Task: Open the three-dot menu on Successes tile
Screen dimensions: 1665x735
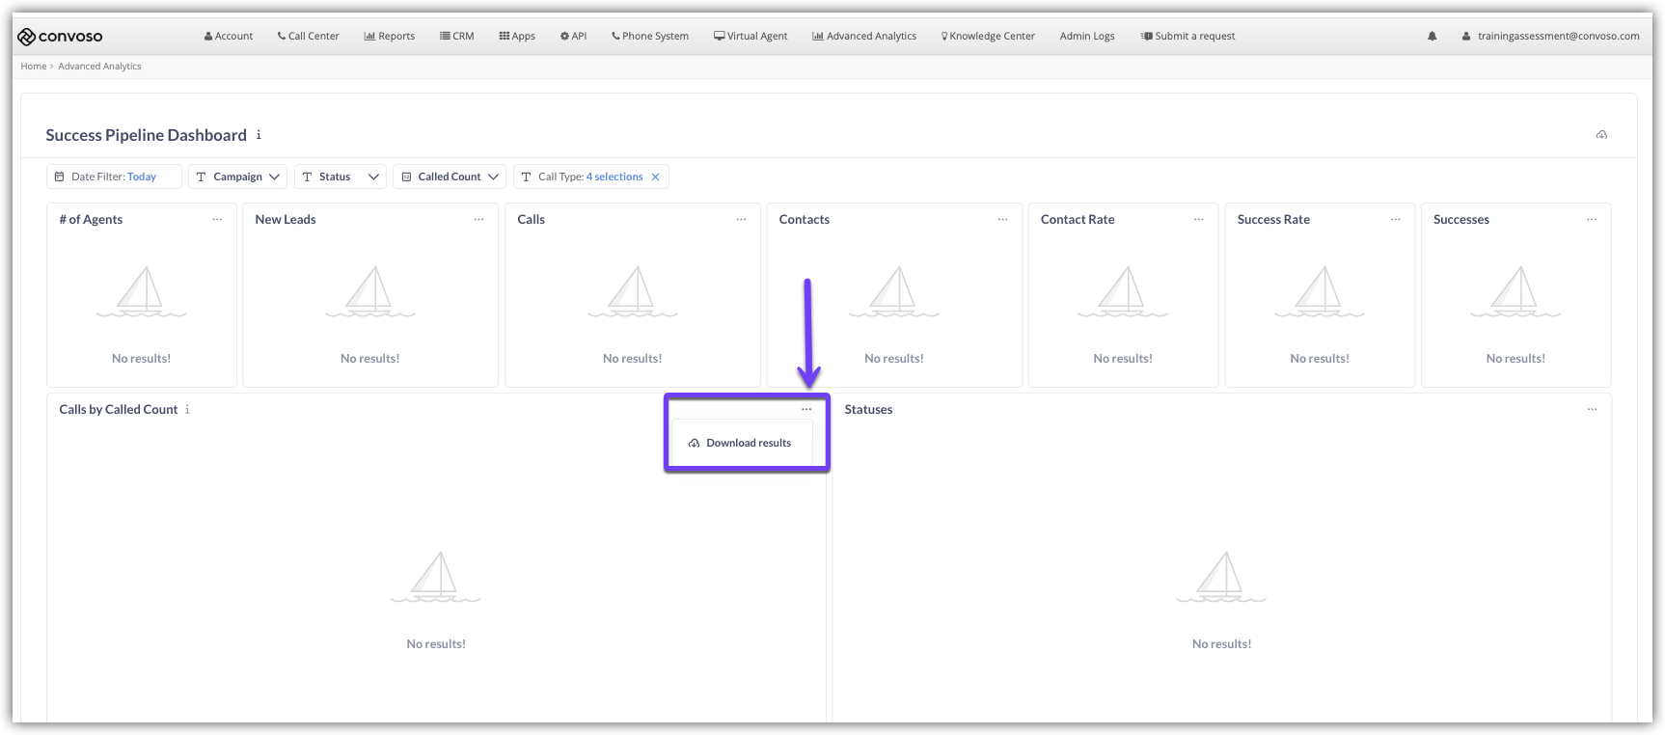Action: click(1591, 220)
